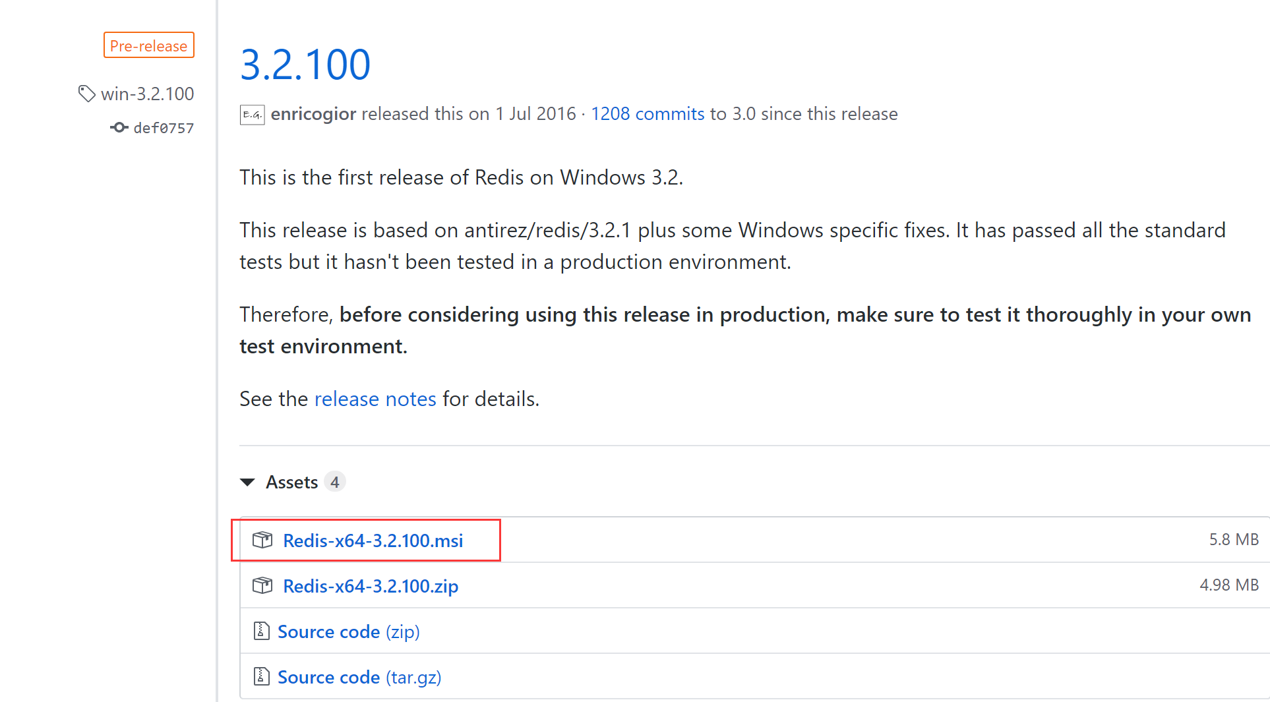Click the commit icon beside def0757
Viewport: 1270px width, 702px height.
(x=119, y=127)
